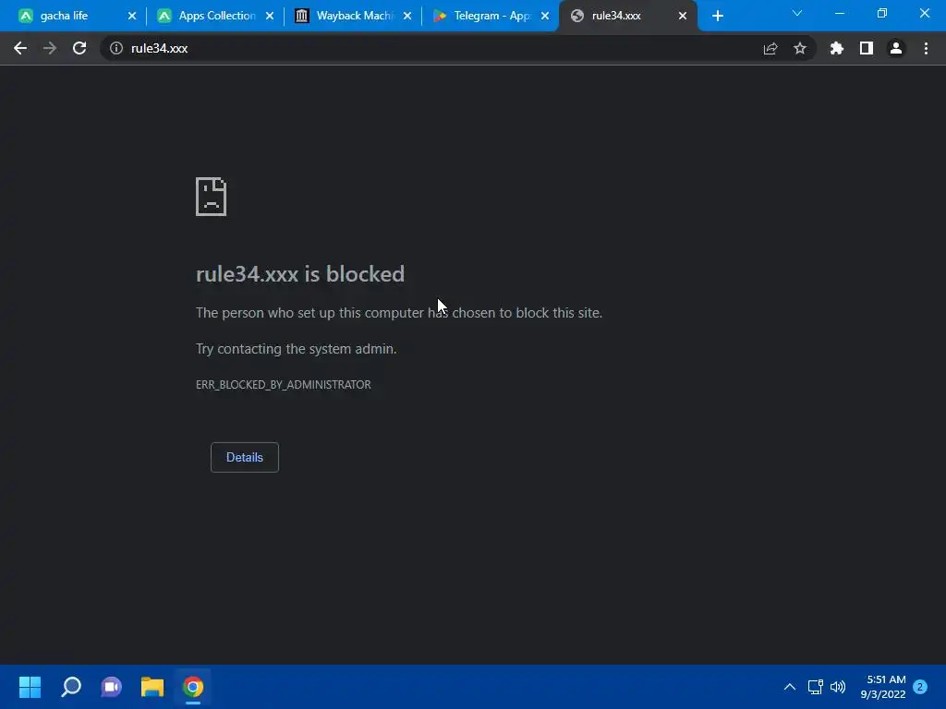
Task: Open the clock and date panel
Action: tap(883, 687)
